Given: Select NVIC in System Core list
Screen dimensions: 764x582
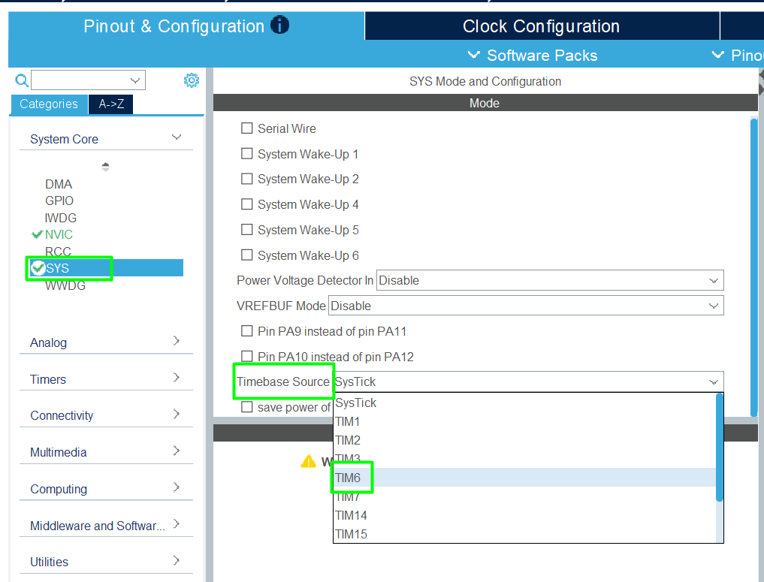Looking at the screenshot, I should pyautogui.click(x=59, y=234).
